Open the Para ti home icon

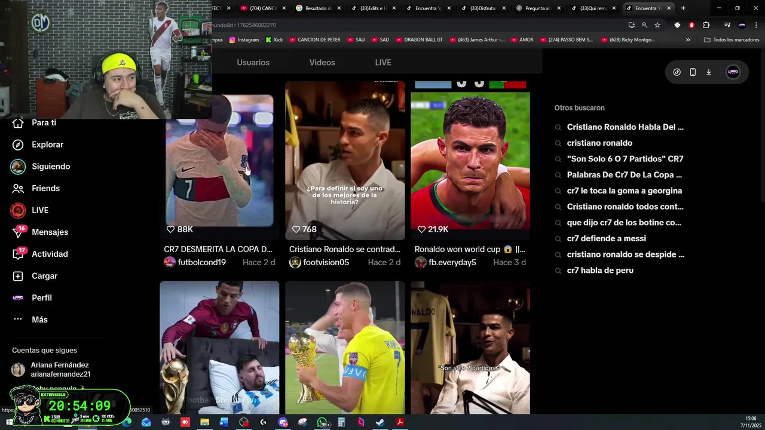click(18, 122)
